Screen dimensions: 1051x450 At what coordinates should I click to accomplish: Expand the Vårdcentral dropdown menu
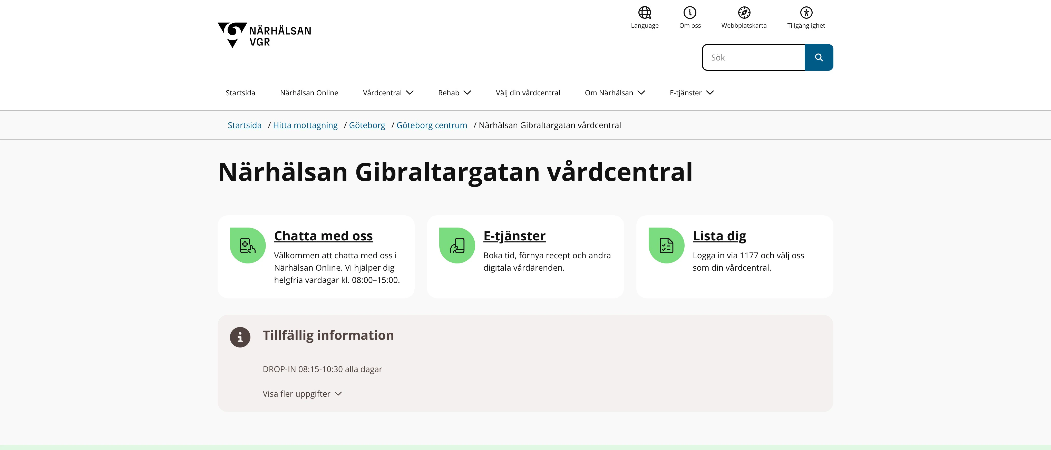[x=388, y=93]
